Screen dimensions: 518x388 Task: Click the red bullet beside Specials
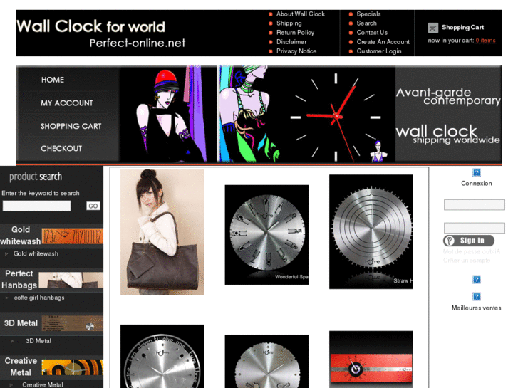coord(351,14)
